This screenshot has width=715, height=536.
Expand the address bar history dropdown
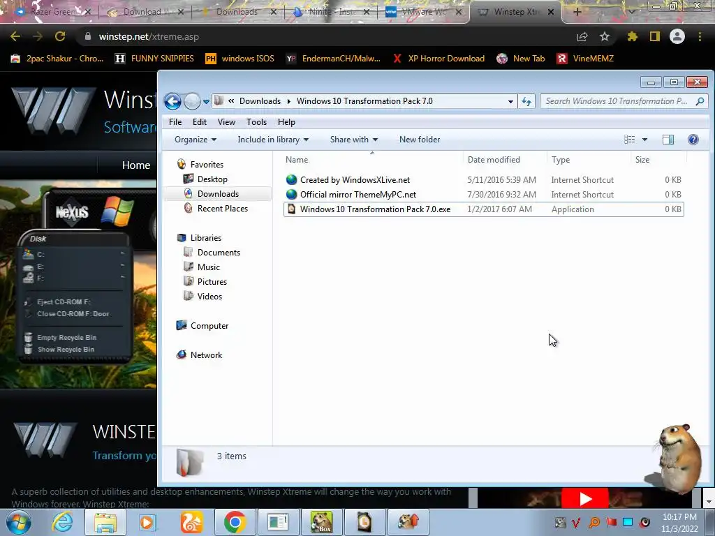pos(510,102)
